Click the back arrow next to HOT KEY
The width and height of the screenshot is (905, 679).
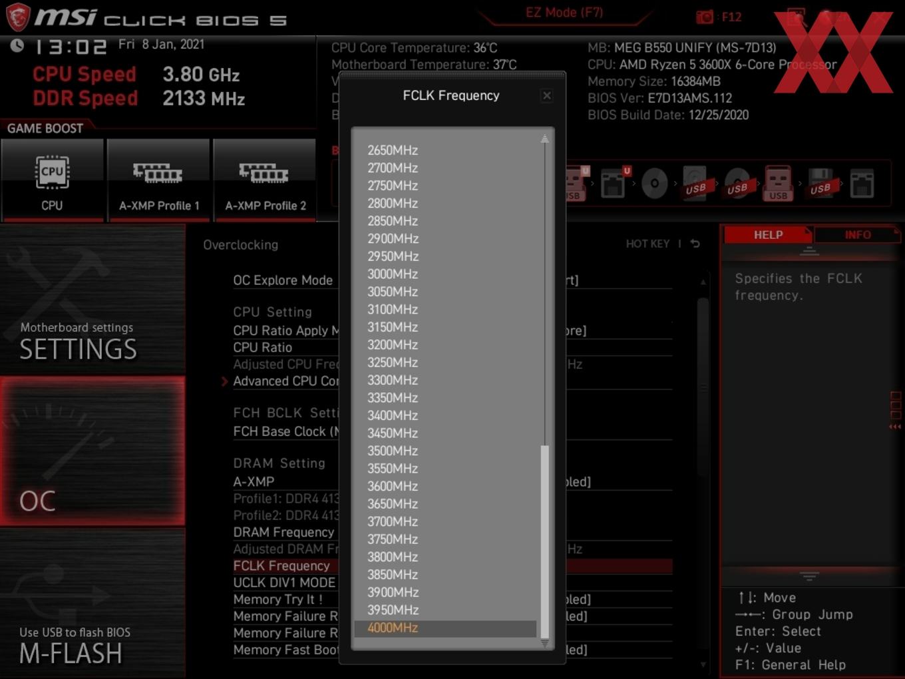pos(695,244)
